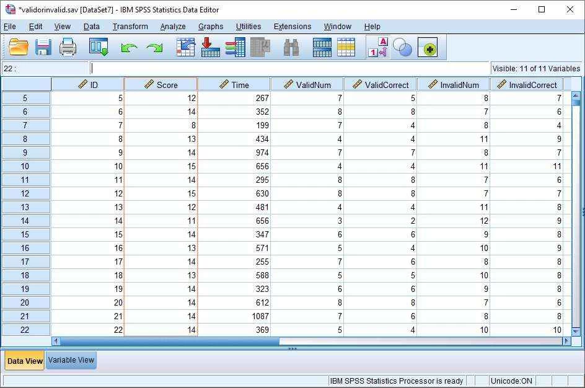Viewport: 585px width, 388px height.
Task: Click the Use Variable Sets circles icon
Action: click(403, 48)
